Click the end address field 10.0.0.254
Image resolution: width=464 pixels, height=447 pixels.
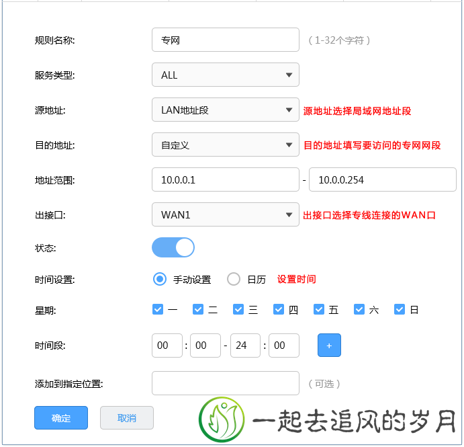(x=382, y=179)
